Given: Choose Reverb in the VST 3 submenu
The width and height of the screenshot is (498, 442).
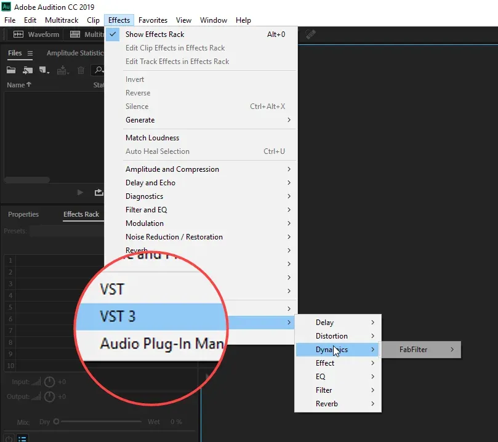Looking at the screenshot, I should 338,404.
